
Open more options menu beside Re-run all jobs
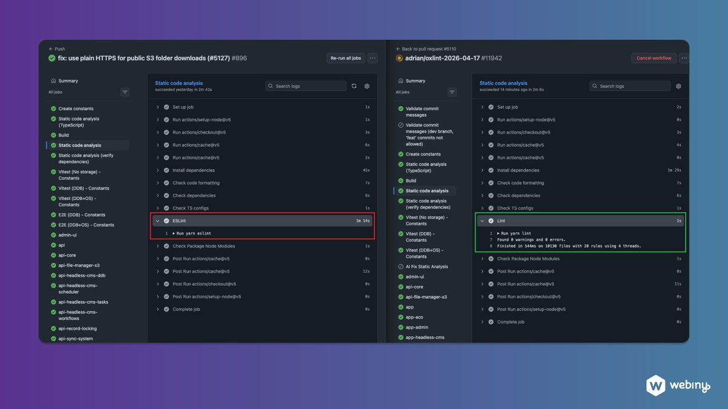372,58
